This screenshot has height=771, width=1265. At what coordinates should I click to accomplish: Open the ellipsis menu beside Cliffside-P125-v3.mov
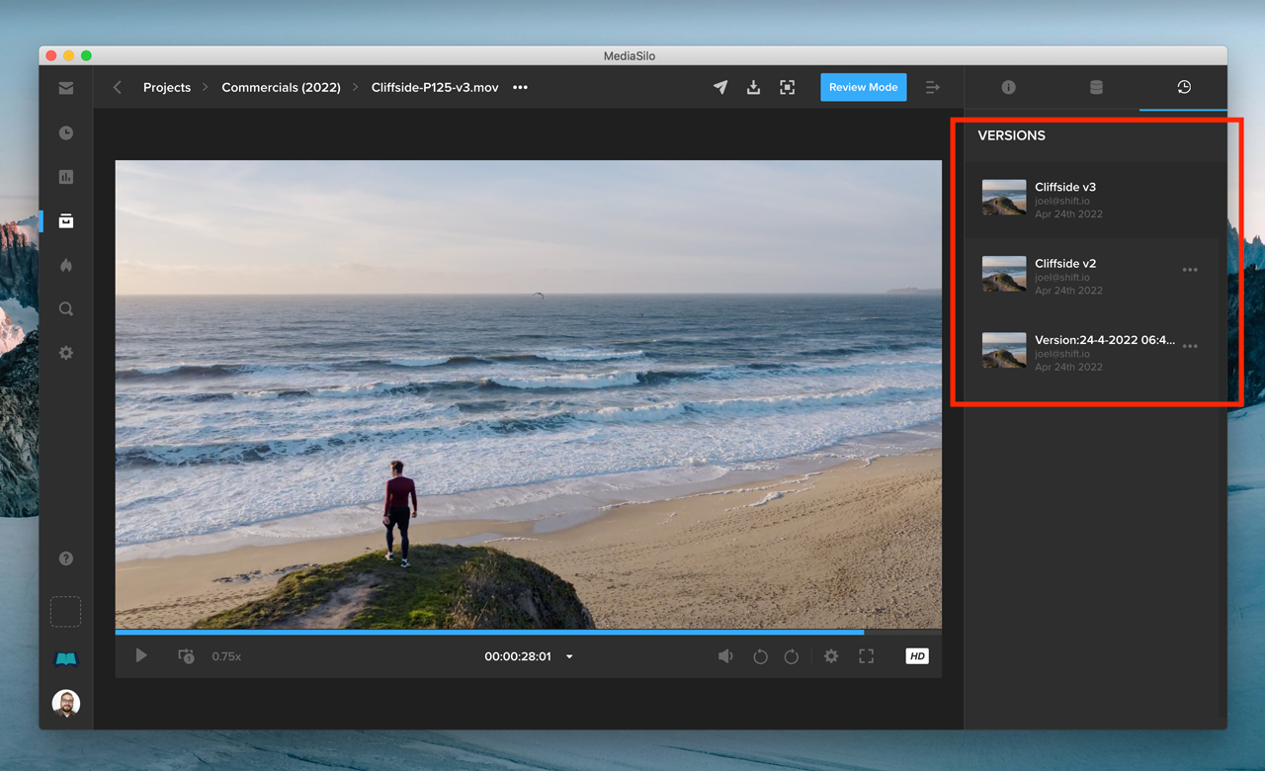click(x=520, y=88)
